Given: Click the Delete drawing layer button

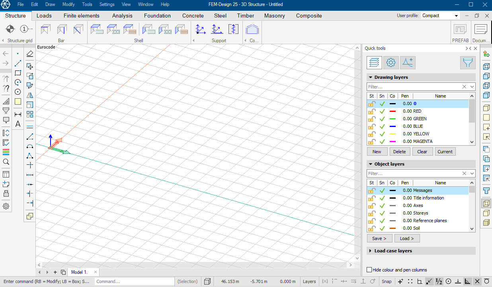Looking at the screenshot, I should coord(400,152).
